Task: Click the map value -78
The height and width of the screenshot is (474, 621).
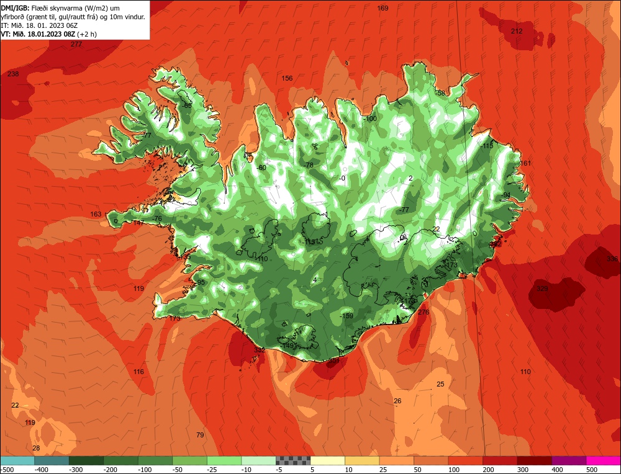Action: (309, 166)
